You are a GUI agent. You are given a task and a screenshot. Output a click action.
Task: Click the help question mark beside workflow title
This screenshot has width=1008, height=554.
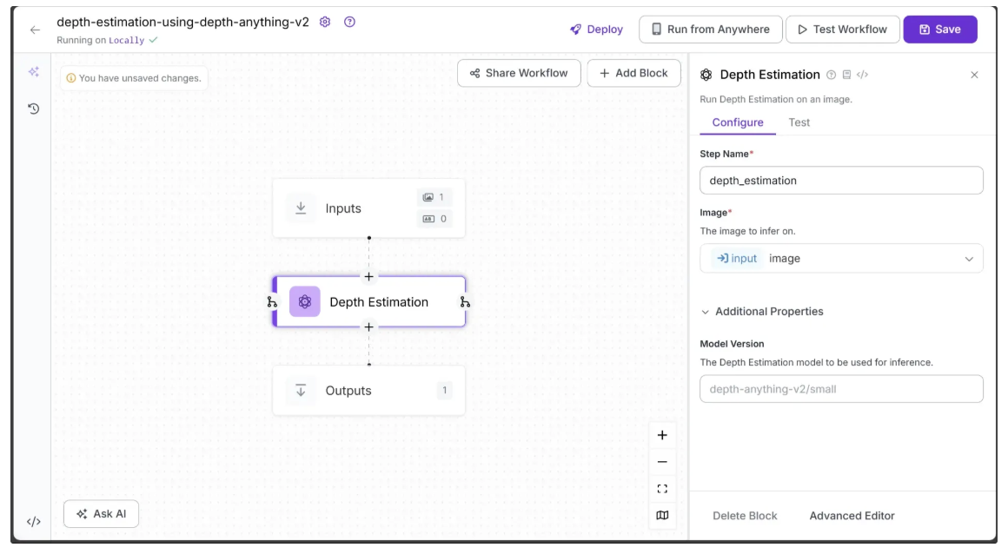[349, 22]
